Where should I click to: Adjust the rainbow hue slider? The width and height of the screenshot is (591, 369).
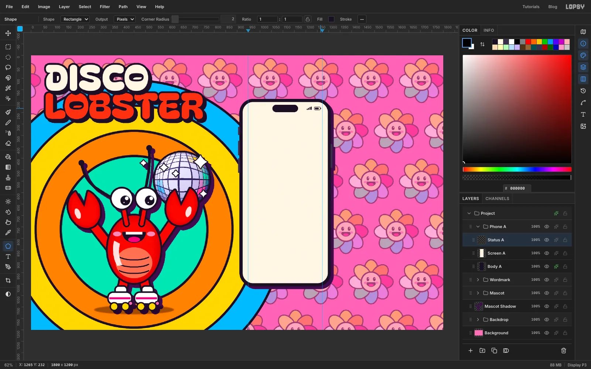(x=517, y=169)
